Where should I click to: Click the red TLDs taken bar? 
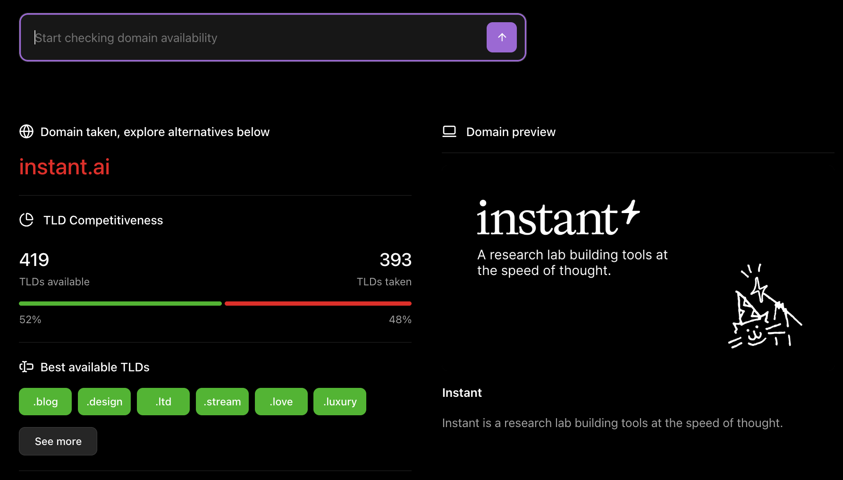pos(318,303)
